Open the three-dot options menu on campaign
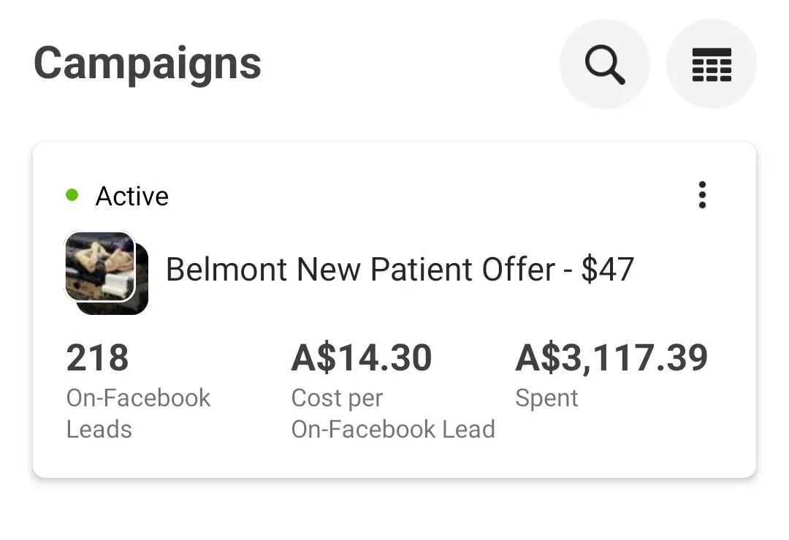 pyautogui.click(x=702, y=195)
